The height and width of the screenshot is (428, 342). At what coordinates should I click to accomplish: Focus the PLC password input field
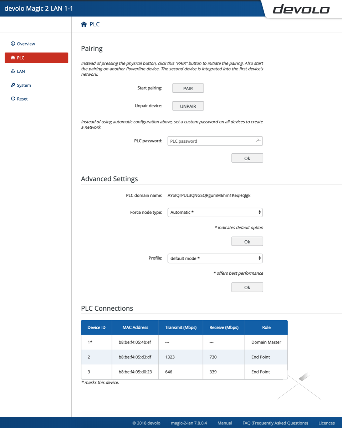click(210, 141)
